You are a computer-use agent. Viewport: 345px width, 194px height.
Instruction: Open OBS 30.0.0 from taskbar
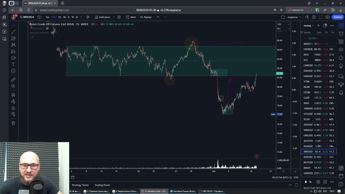211,191
